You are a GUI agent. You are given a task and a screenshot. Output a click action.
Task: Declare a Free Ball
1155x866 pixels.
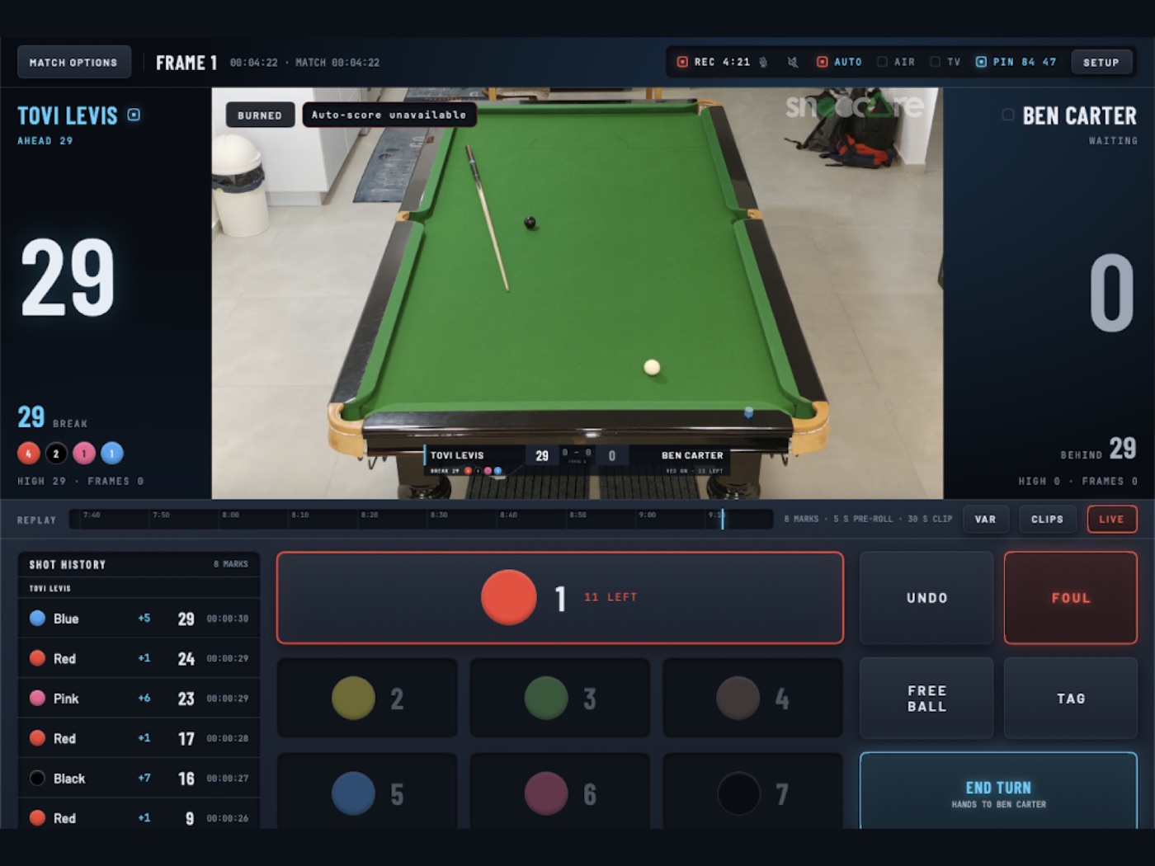pos(927,698)
